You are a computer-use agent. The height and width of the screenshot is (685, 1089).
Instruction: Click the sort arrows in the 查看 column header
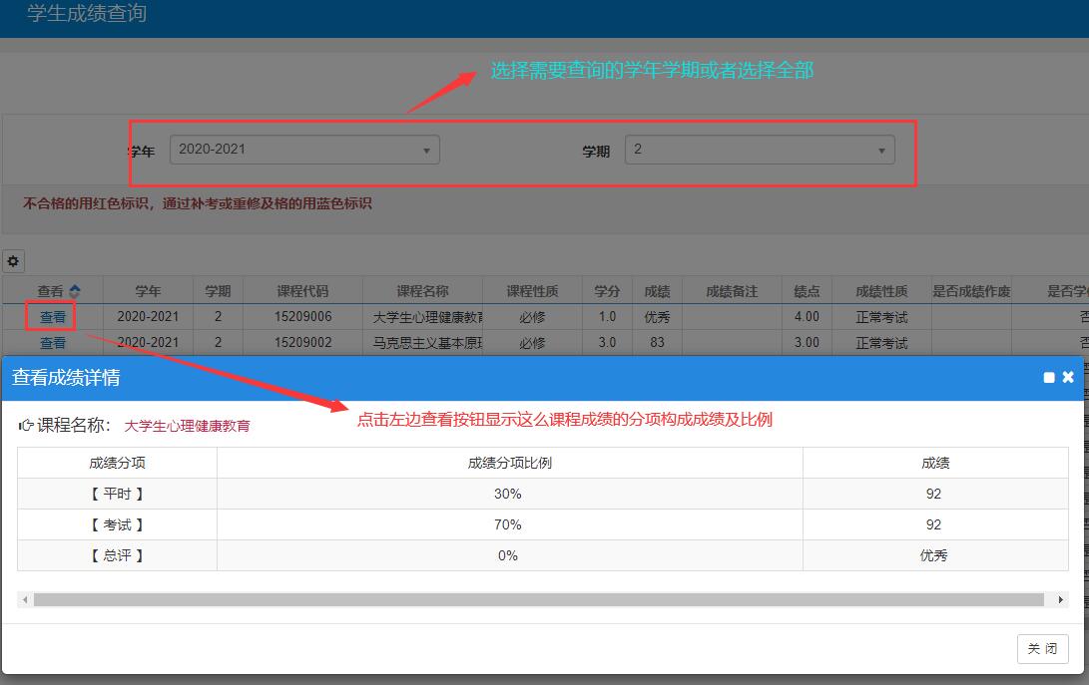click(75, 291)
